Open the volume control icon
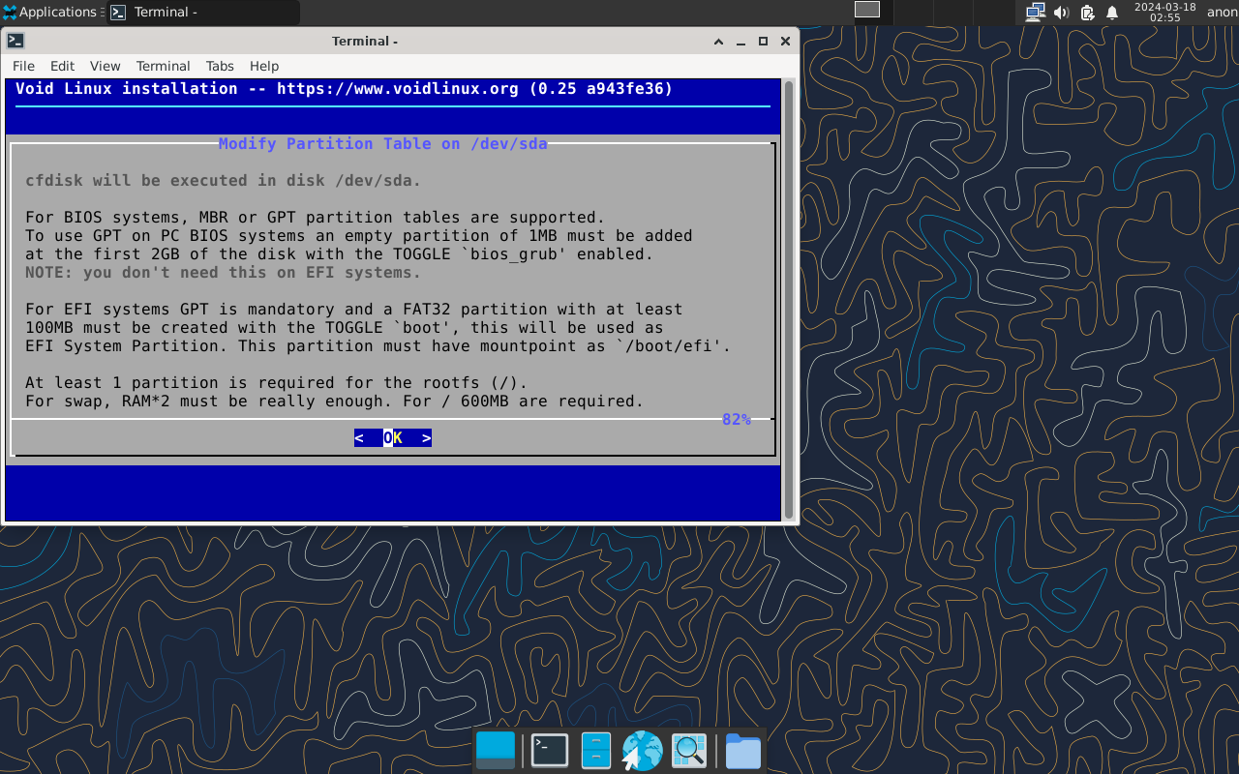This screenshot has width=1239, height=774. (1061, 12)
